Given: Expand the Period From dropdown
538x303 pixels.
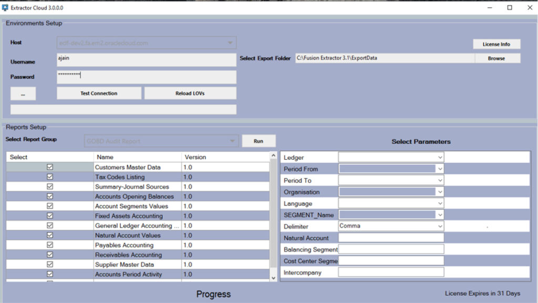Looking at the screenshot, I should point(440,169).
